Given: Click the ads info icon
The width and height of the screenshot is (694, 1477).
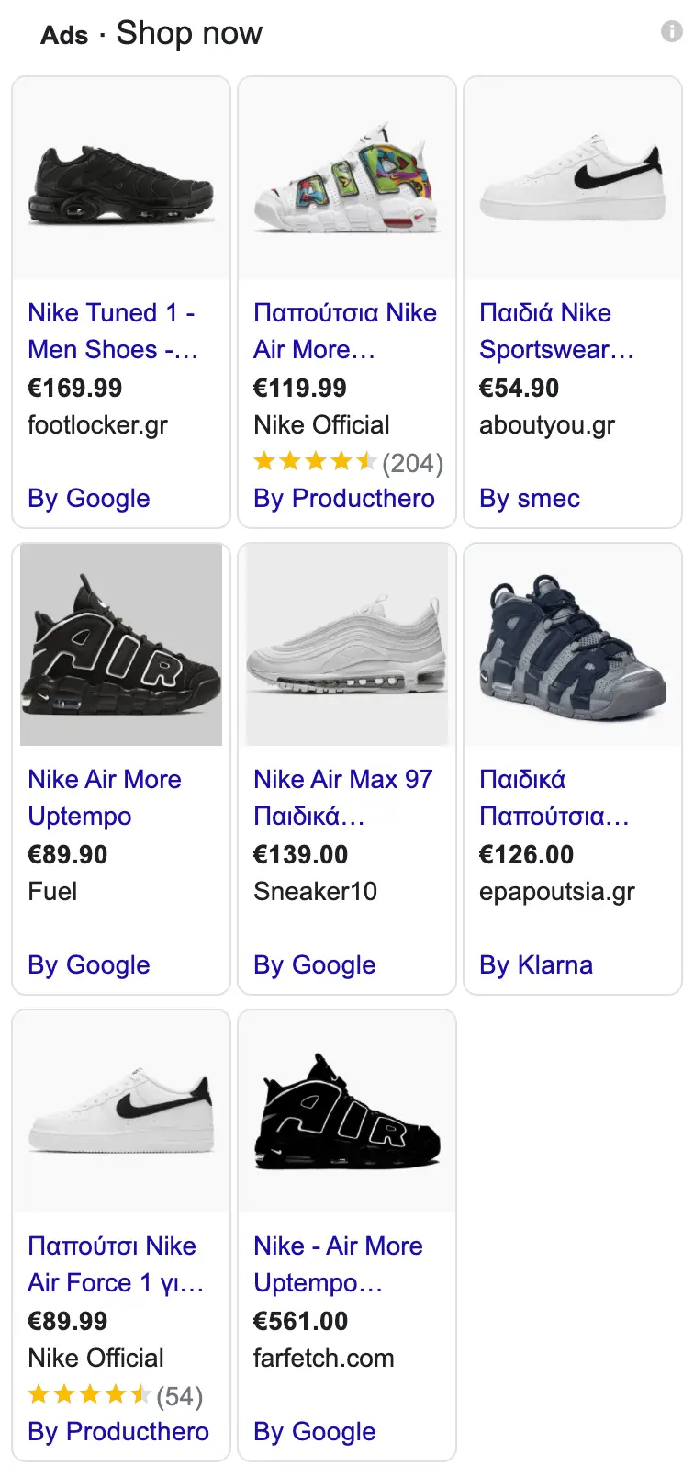Looking at the screenshot, I should 672,32.
